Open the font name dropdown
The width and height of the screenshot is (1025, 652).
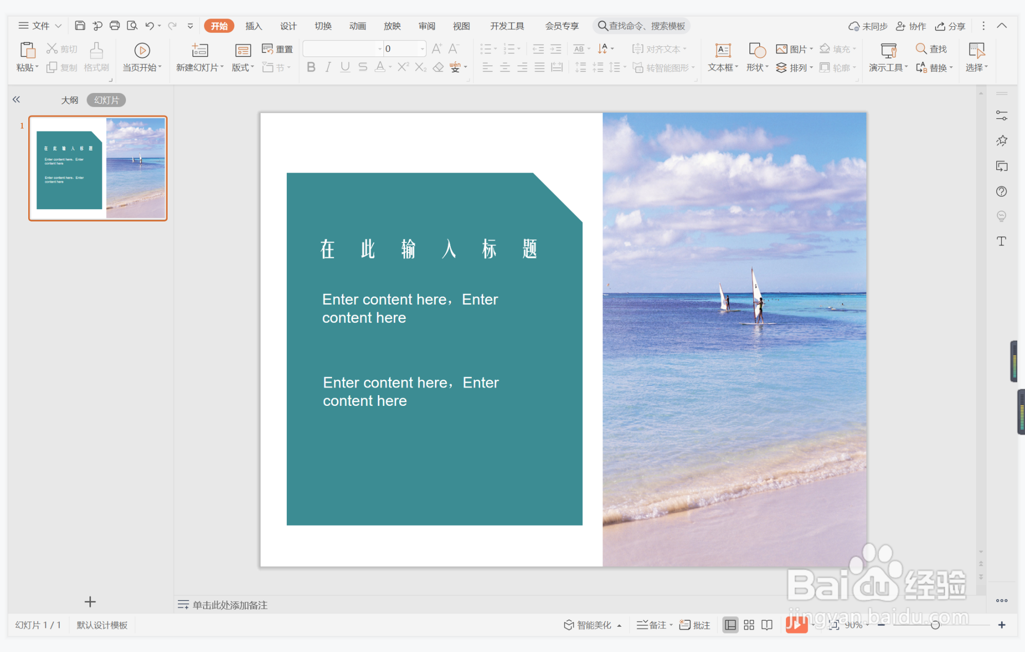(x=380, y=49)
